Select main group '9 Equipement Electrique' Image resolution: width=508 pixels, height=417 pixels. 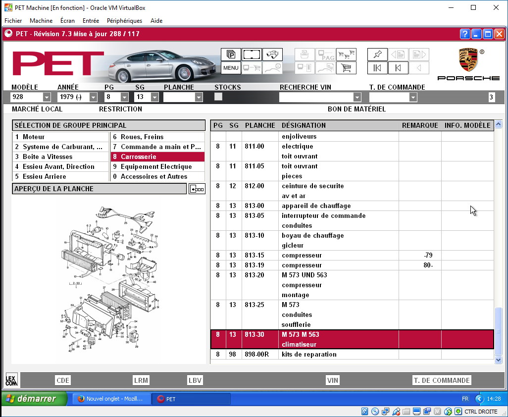pos(158,166)
